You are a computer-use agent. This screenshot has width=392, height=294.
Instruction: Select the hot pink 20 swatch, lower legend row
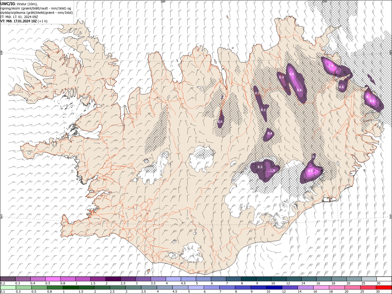point(352,288)
